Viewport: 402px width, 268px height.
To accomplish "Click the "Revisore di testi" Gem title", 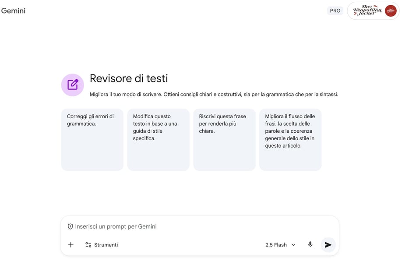I will (x=129, y=78).
